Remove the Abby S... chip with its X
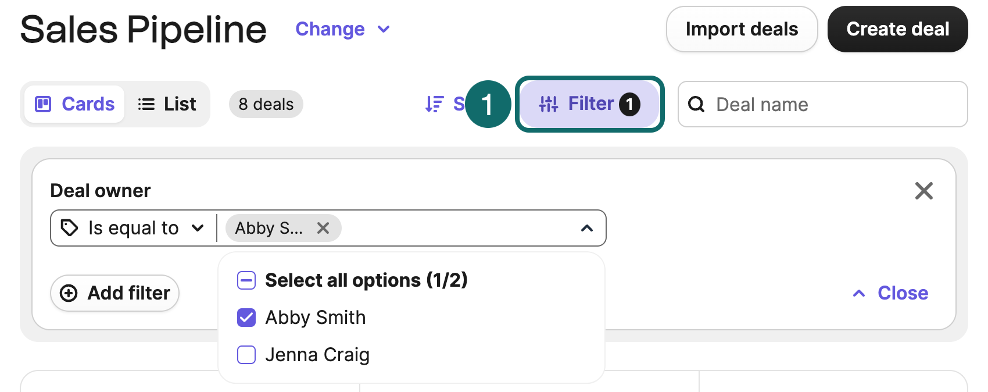This screenshot has height=392, width=988. [323, 228]
